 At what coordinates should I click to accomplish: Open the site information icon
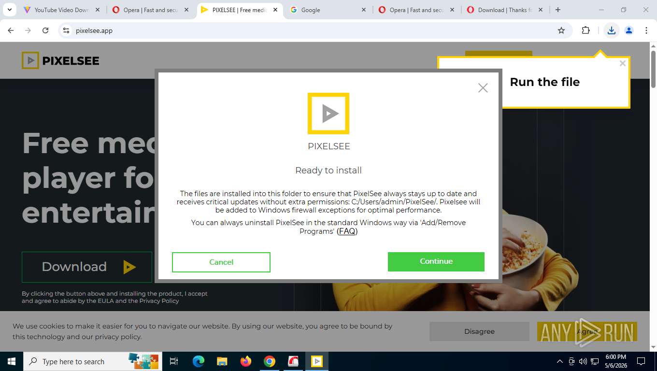pos(66,30)
